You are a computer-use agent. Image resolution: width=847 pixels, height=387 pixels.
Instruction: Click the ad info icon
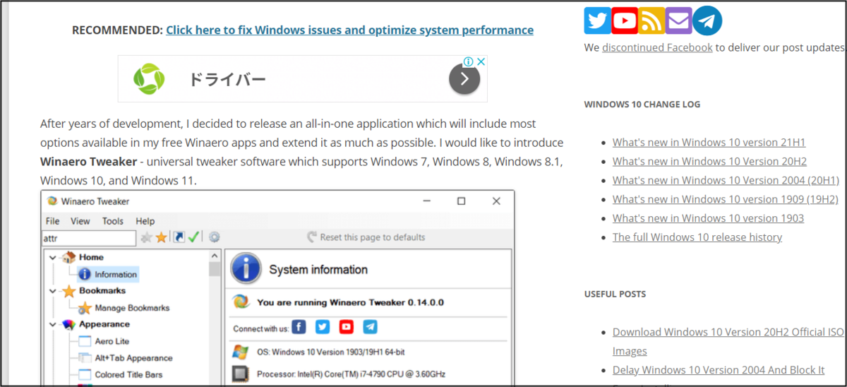coord(468,62)
